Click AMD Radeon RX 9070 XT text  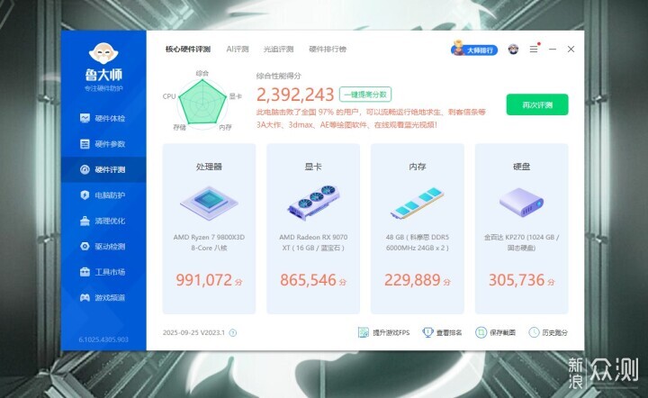pyautogui.click(x=313, y=242)
